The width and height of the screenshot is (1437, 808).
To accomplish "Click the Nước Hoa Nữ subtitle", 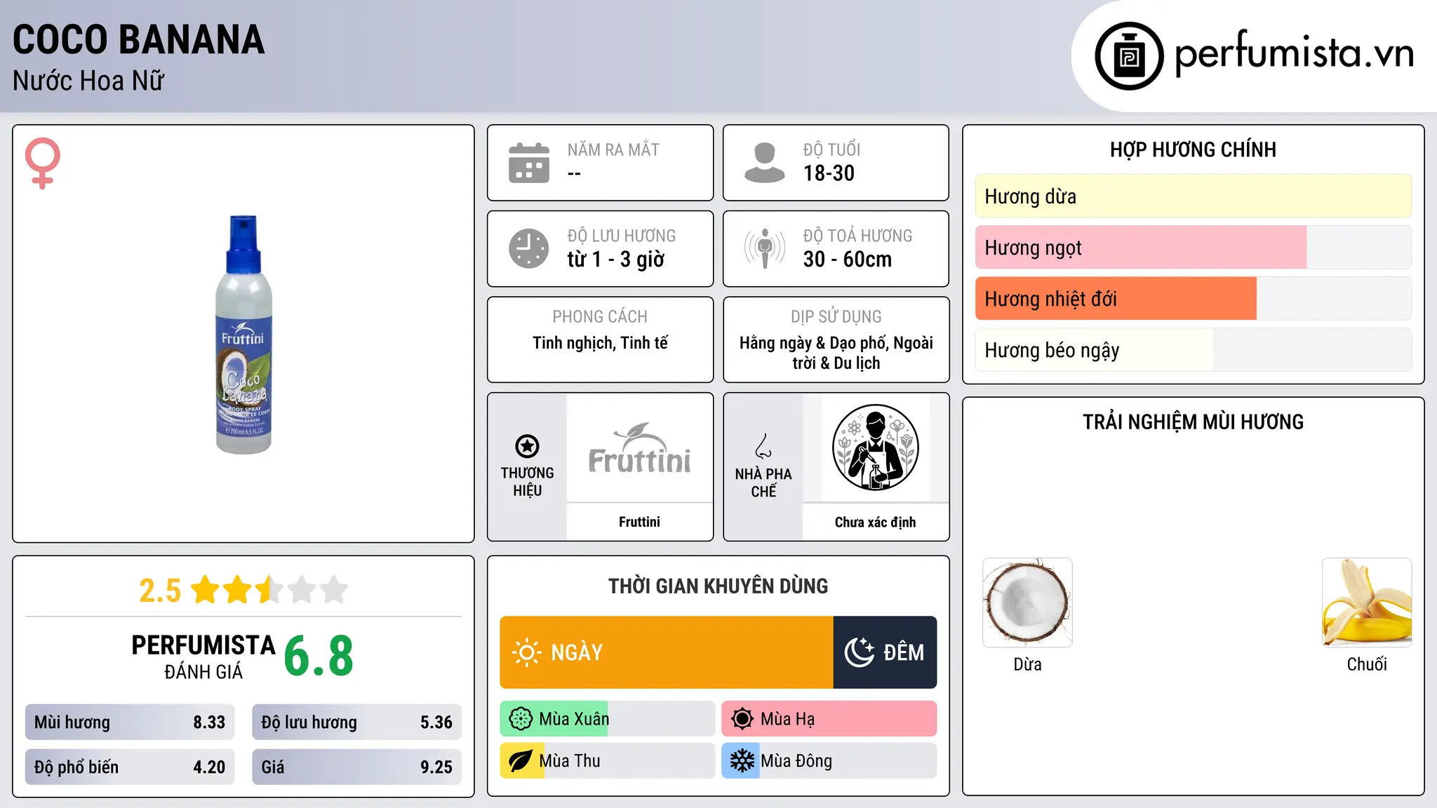I will point(88,81).
